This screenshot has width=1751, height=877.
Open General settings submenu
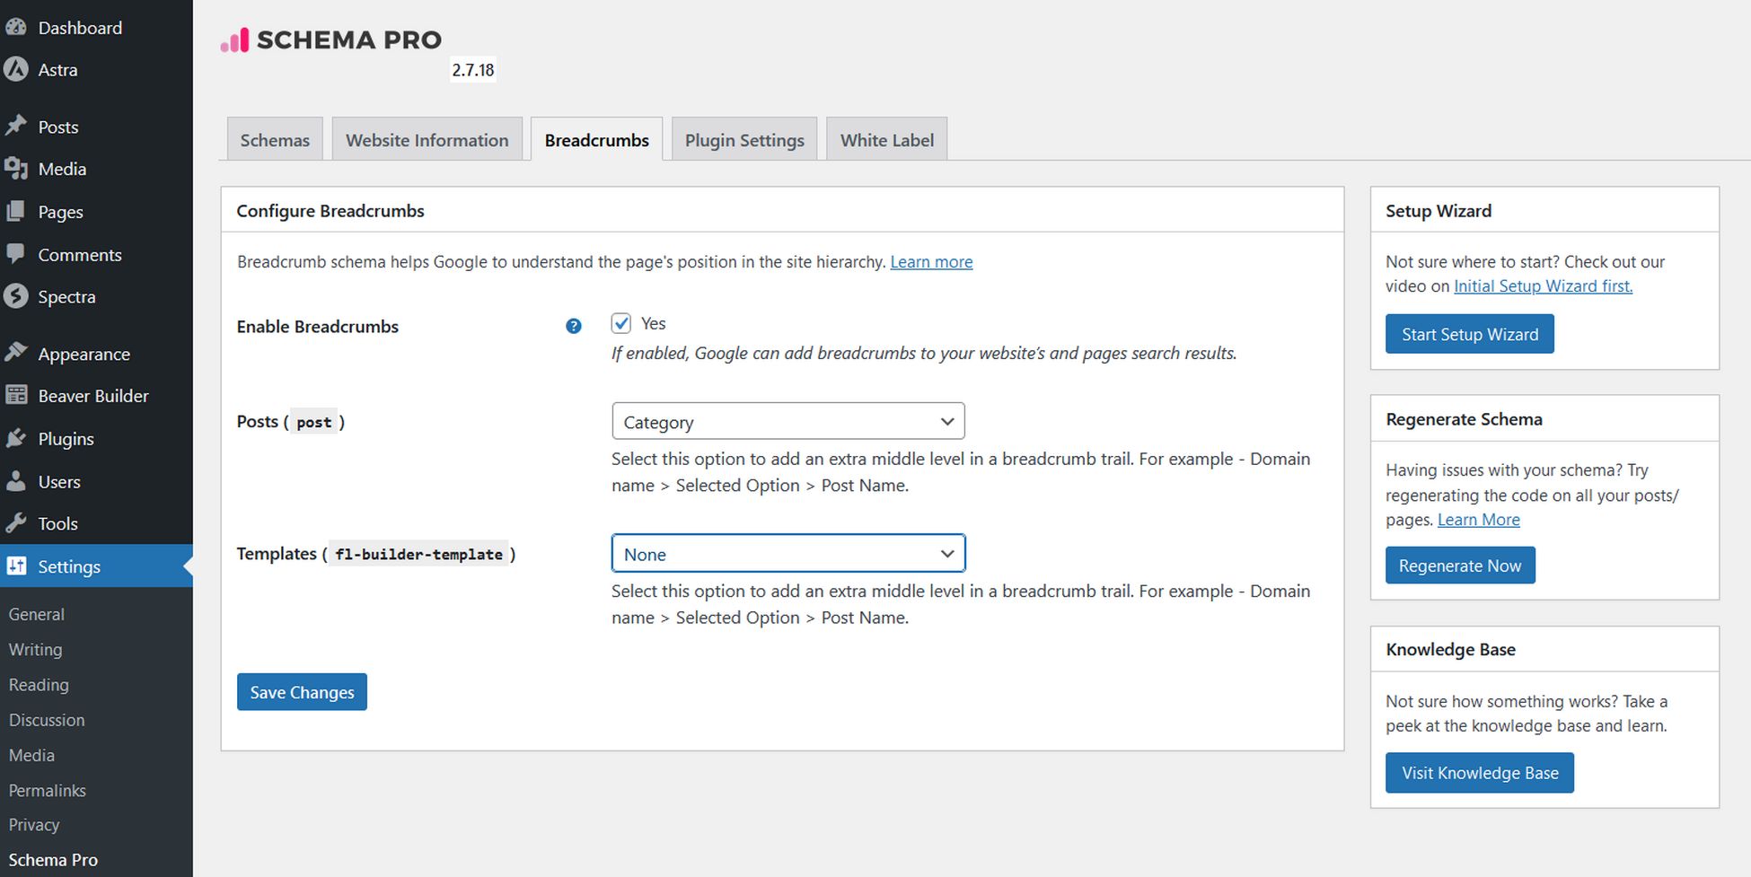pyautogui.click(x=37, y=614)
